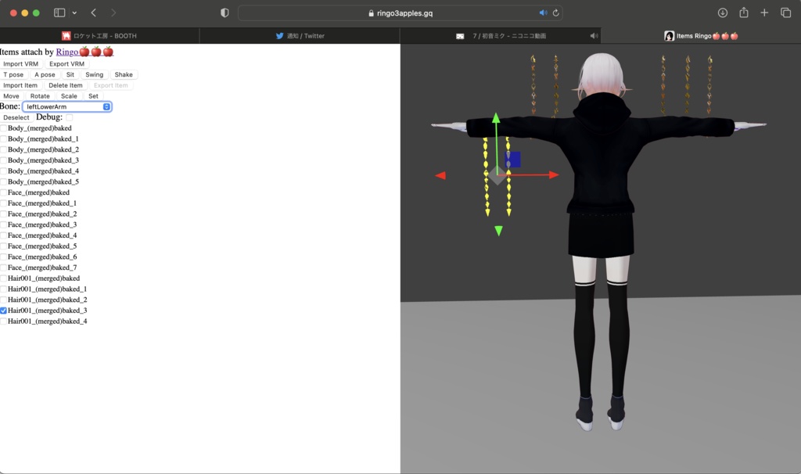Click the Hair001_(merged)baked_2 label
Viewport: 801px width, 474px height.
pos(47,300)
